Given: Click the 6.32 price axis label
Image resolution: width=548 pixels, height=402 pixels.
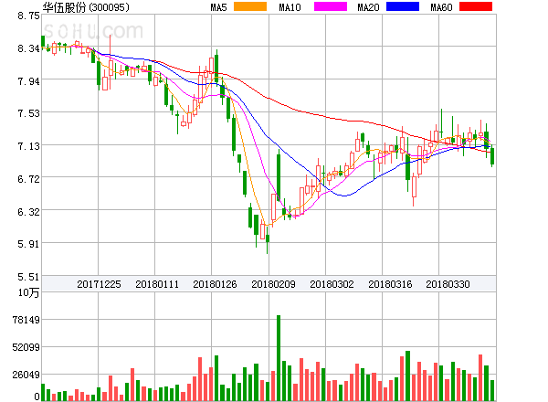Looking at the screenshot, I should [x=28, y=212].
